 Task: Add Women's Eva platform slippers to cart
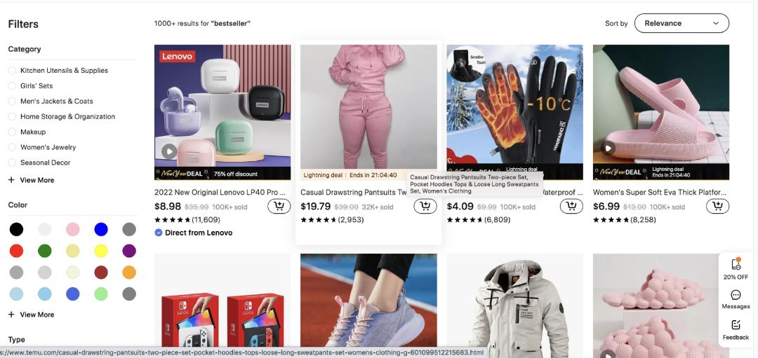click(717, 207)
